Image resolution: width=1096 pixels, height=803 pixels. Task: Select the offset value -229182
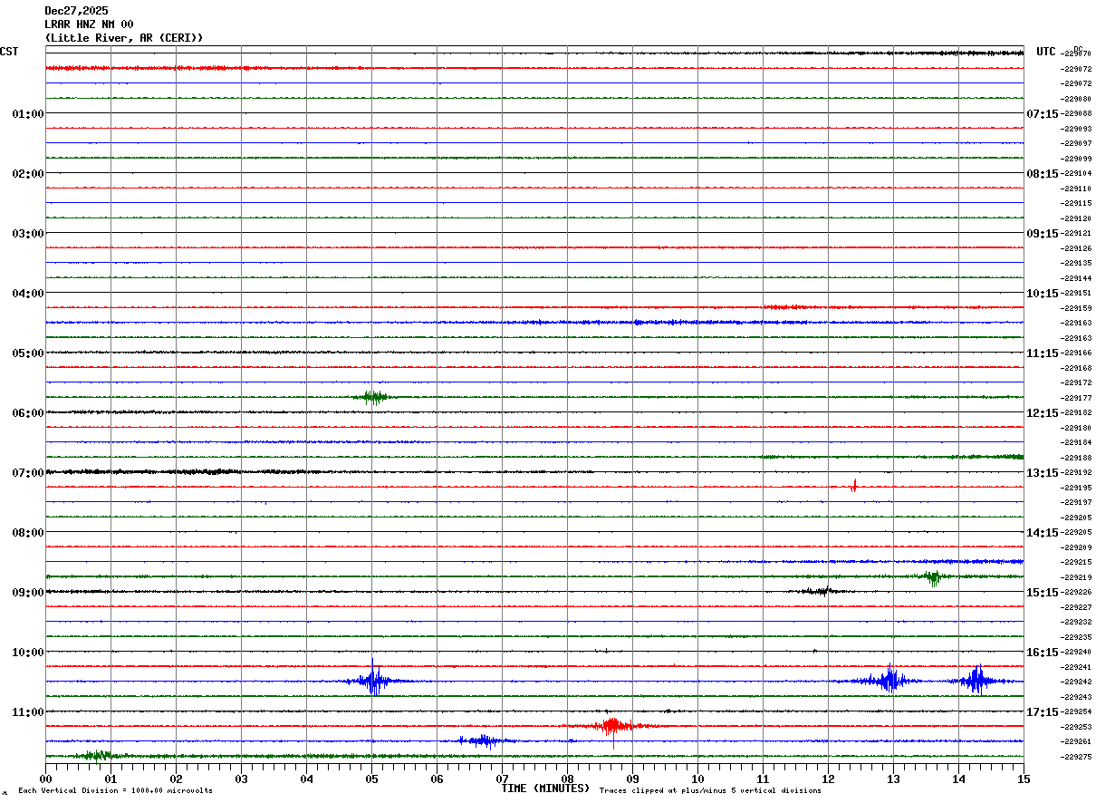(x=1077, y=413)
